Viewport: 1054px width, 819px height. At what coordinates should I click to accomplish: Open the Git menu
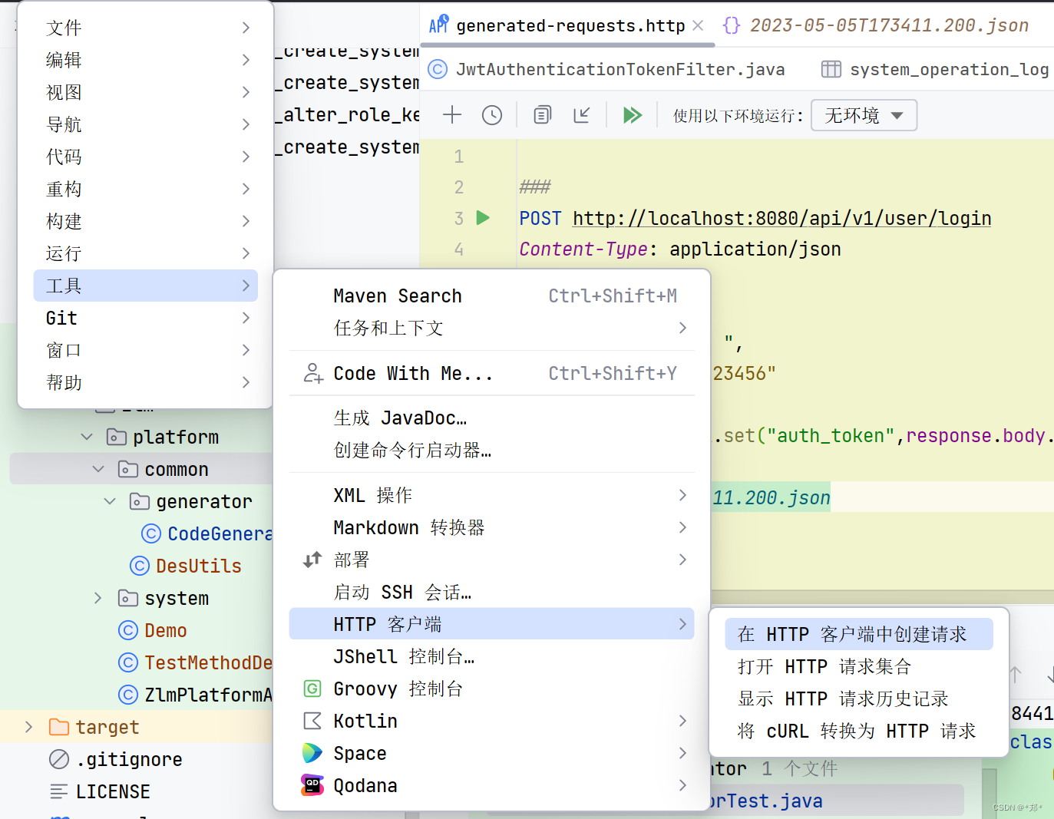(x=146, y=318)
